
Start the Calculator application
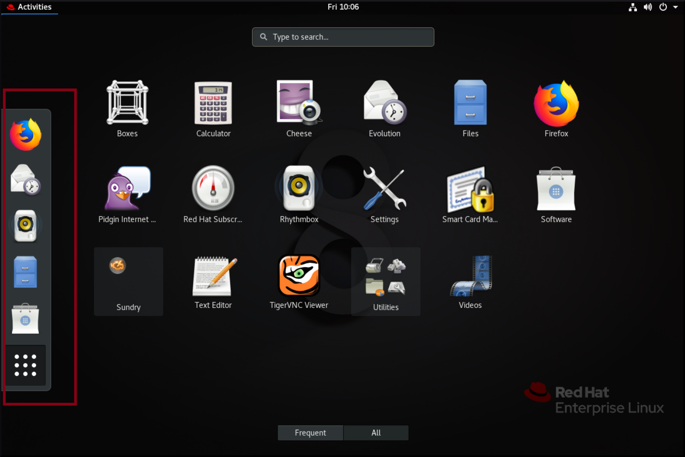pos(213,104)
